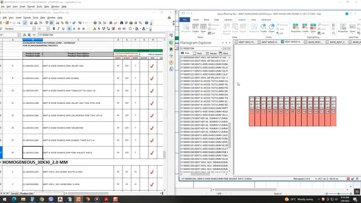Click the equals Function icon in formula bar
361x203 pixels.
click(x=34, y=35)
